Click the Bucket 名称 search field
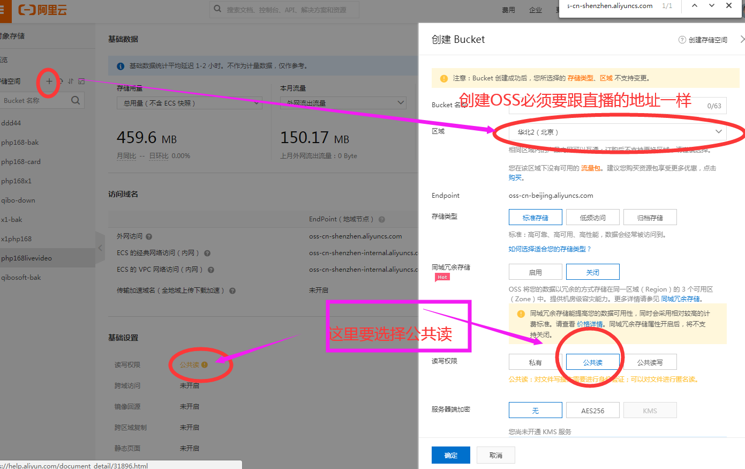745x469 pixels. 35,100
